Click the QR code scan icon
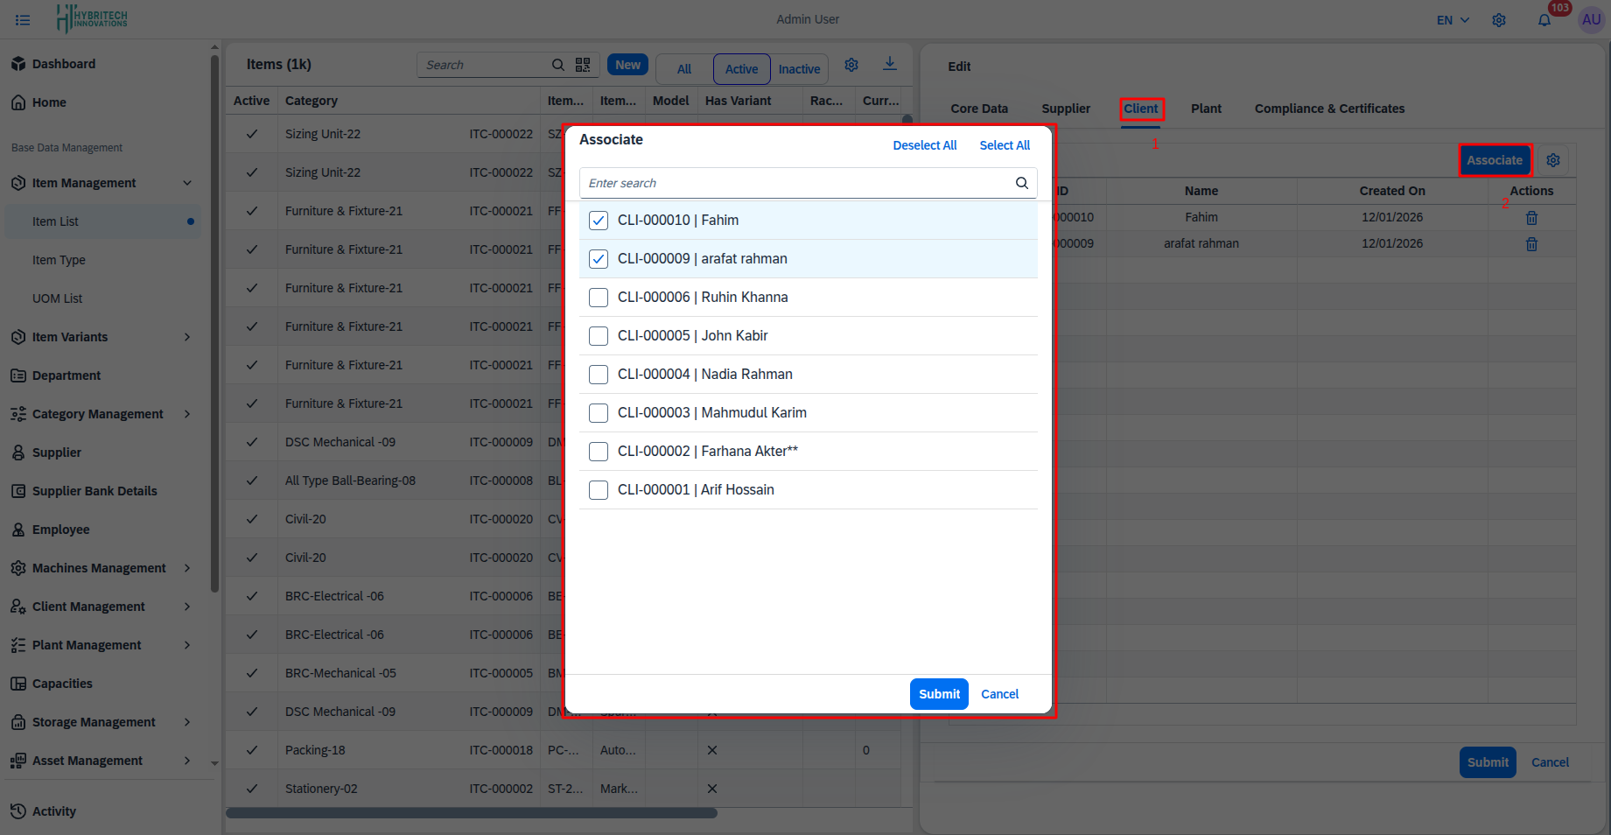 (x=583, y=65)
